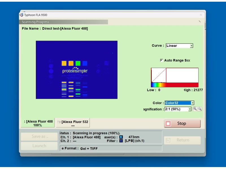Click the Typhoon FLA 9500 title bar icon

tap(21, 15)
